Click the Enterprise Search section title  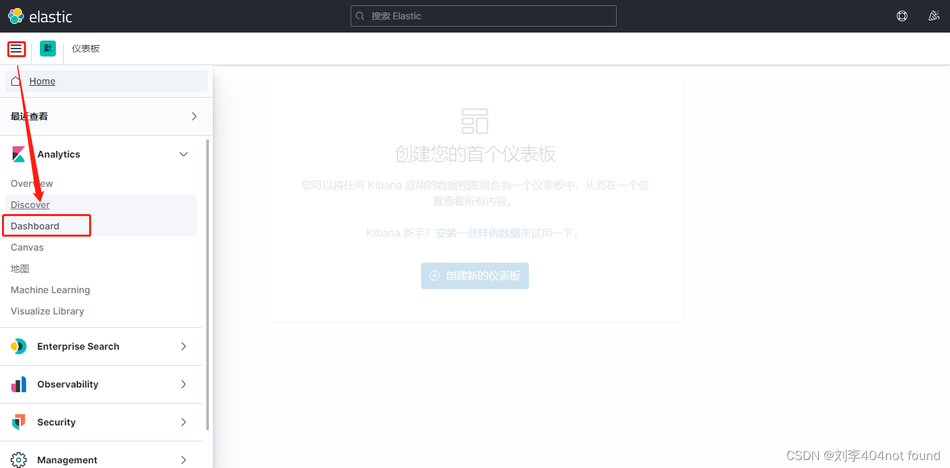pos(78,346)
